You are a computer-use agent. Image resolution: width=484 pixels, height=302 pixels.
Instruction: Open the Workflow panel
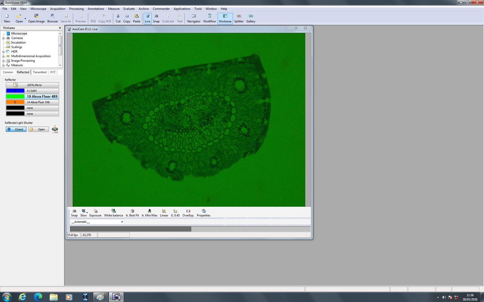click(209, 18)
